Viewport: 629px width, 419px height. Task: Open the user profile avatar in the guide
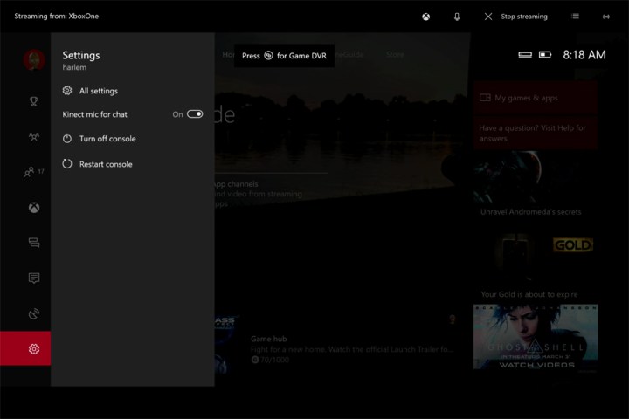tap(34, 60)
